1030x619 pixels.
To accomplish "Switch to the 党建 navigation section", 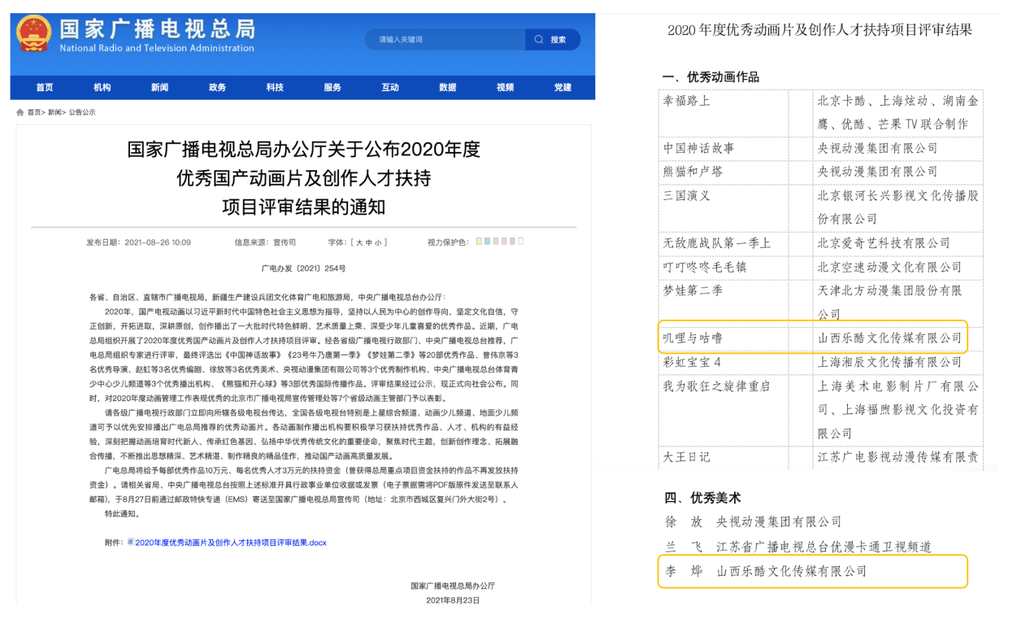I will pos(563,88).
